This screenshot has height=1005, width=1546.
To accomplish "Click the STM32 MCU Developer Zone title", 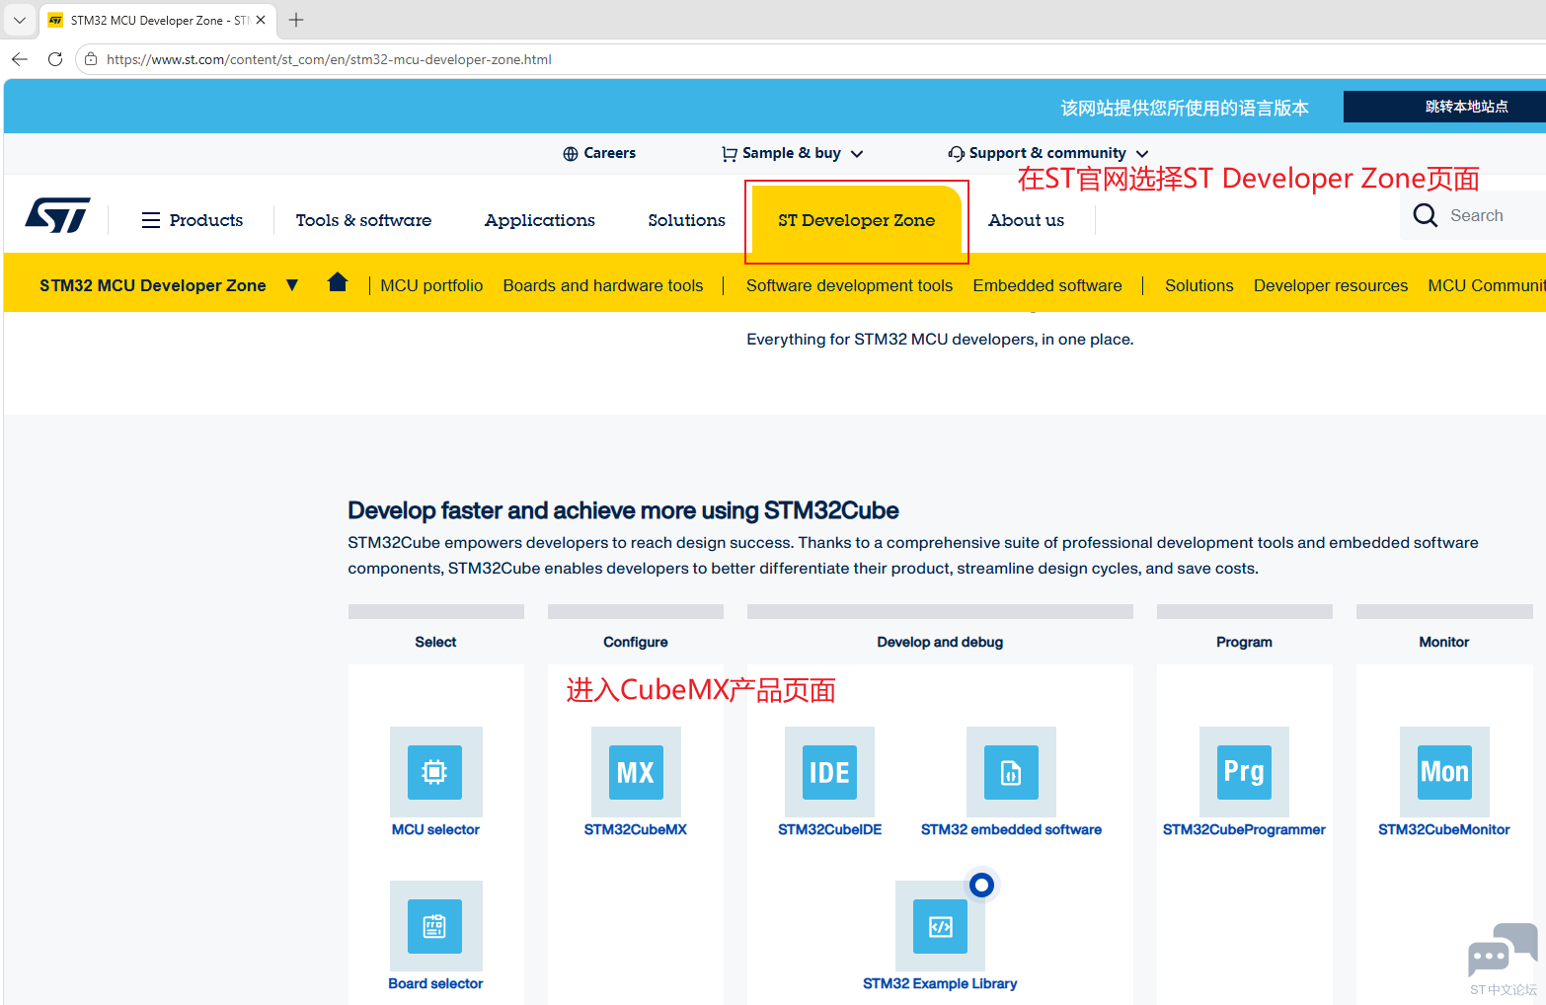I will tap(153, 285).
